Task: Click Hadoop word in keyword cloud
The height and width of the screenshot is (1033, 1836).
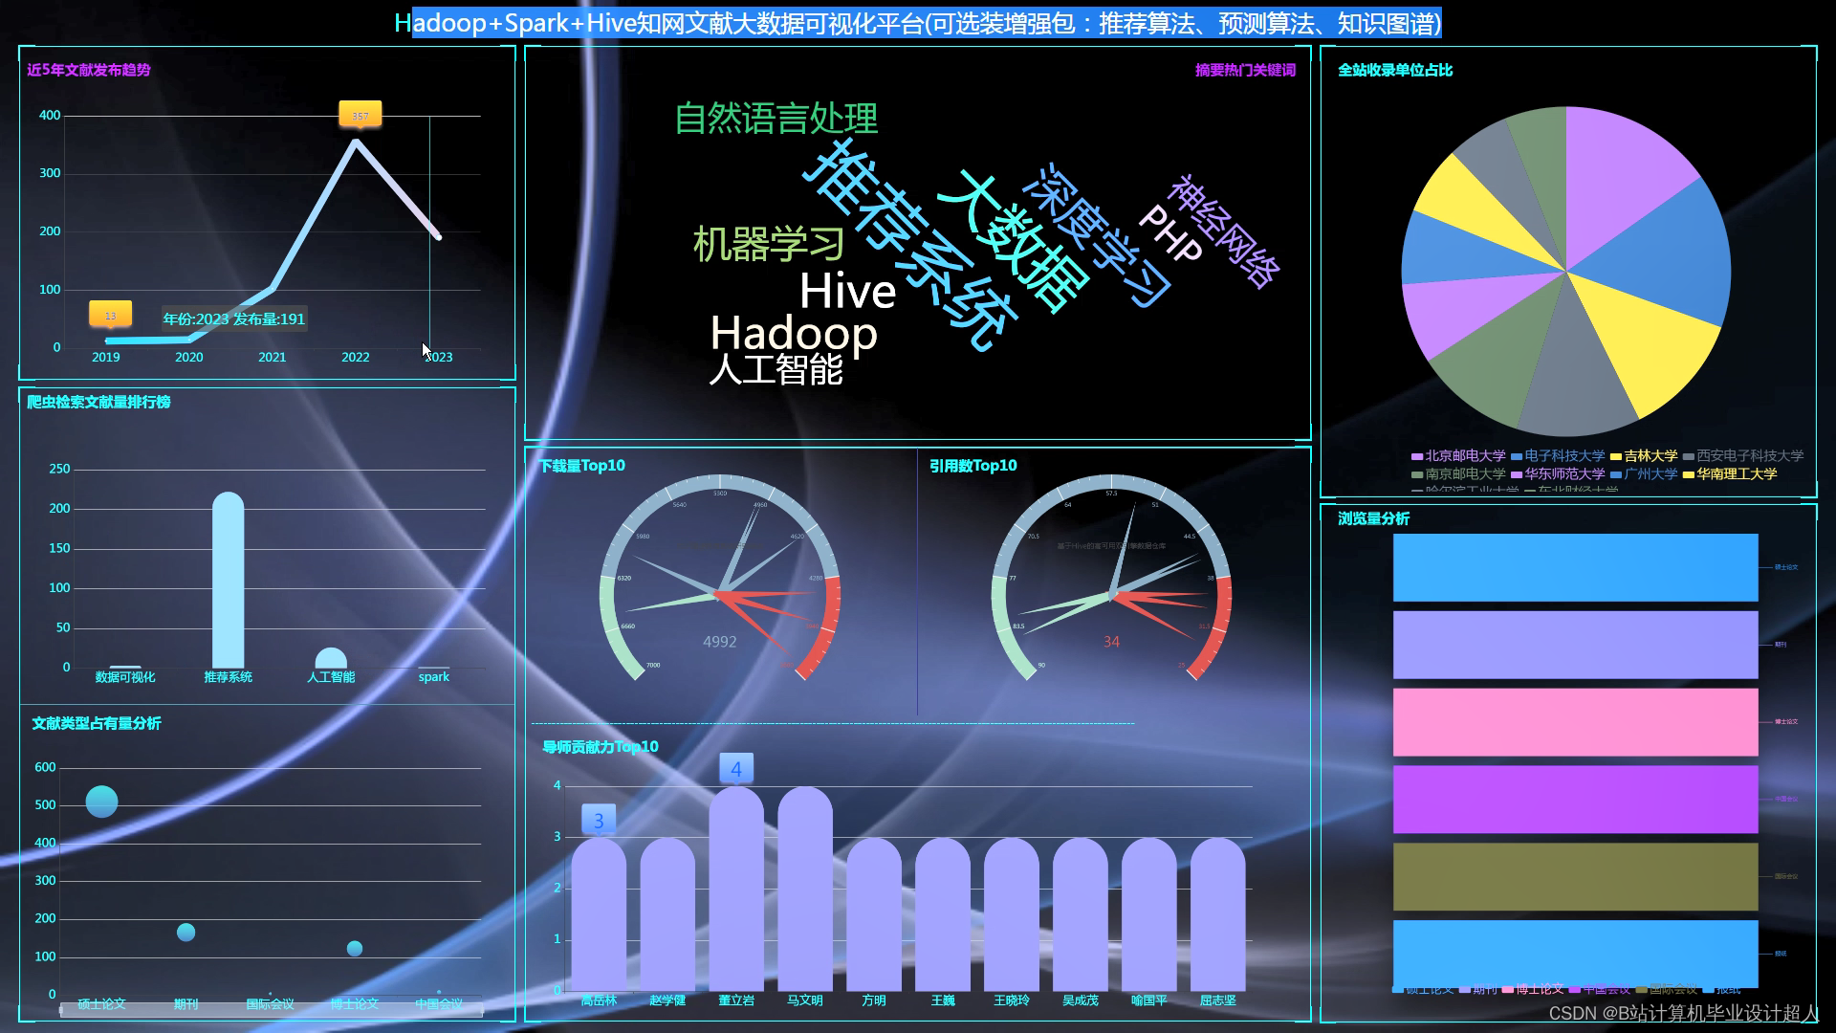Action: click(x=794, y=334)
